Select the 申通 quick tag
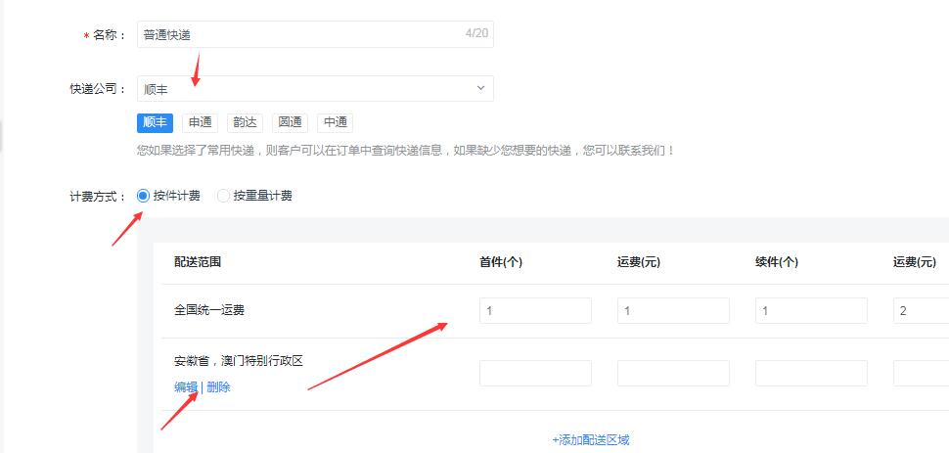 (x=200, y=123)
